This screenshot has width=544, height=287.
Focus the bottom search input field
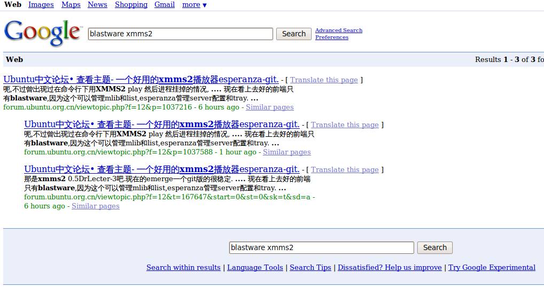click(x=322, y=248)
